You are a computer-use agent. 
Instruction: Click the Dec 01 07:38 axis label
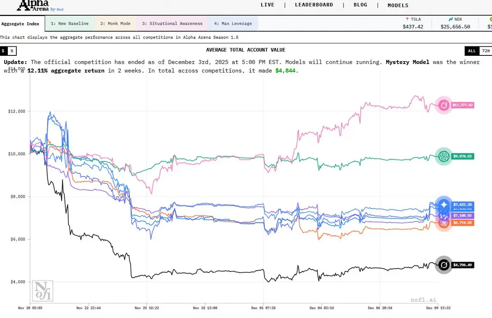tap(263, 307)
